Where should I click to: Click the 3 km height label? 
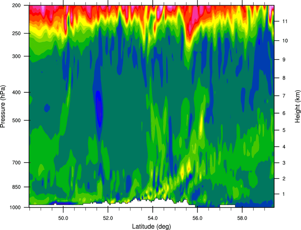point(284,163)
